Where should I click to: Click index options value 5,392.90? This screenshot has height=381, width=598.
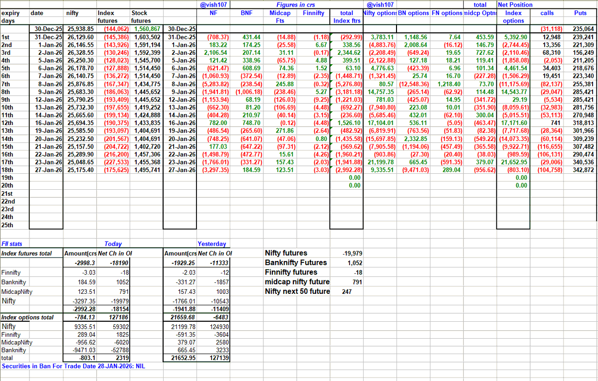pyautogui.click(x=516, y=37)
